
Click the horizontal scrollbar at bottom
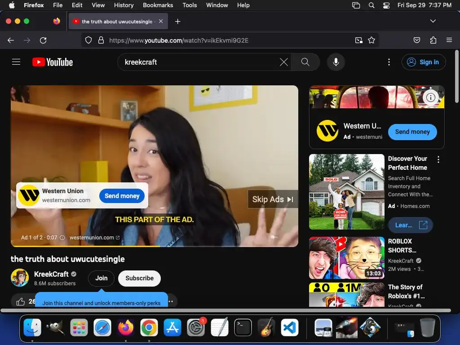(x=226, y=310)
